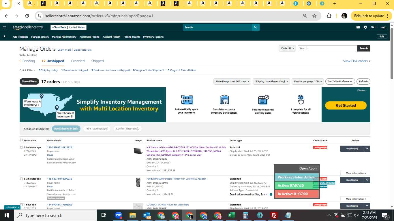The image size is (394, 221).
Task: Select checkbox for order 113-6877119-0796235
Action: pos(21,179)
